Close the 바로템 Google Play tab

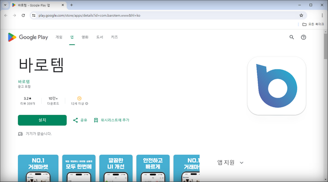(x=63, y=5)
